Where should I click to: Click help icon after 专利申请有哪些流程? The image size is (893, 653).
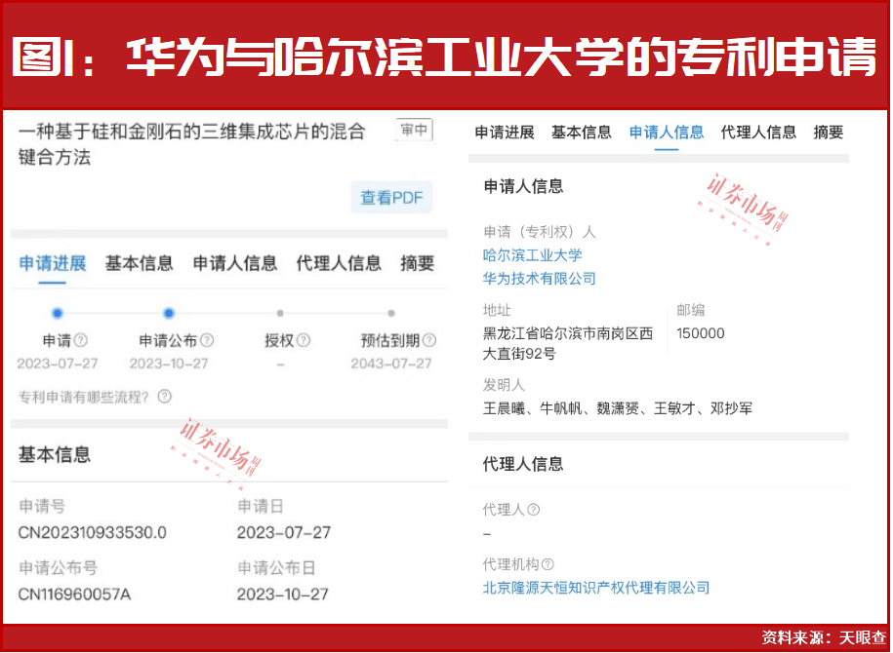(x=165, y=397)
